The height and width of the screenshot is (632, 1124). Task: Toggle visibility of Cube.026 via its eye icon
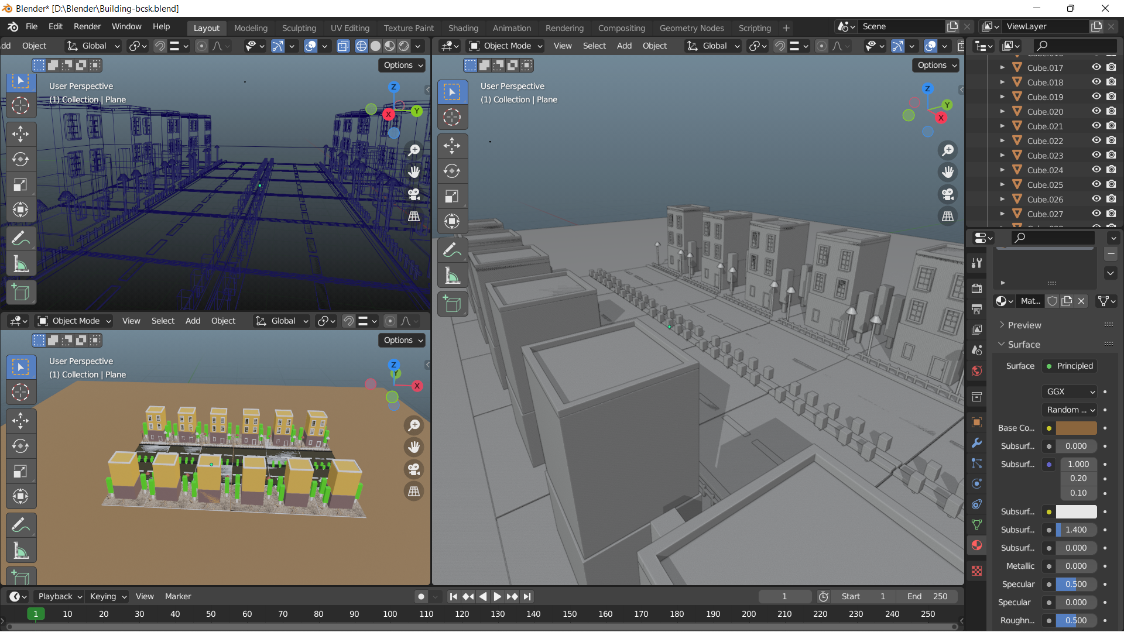click(x=1096, y=199)
